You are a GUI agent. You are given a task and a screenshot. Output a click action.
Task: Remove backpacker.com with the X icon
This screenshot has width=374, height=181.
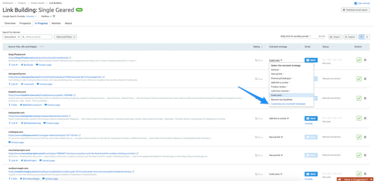(x=365, y=118)
